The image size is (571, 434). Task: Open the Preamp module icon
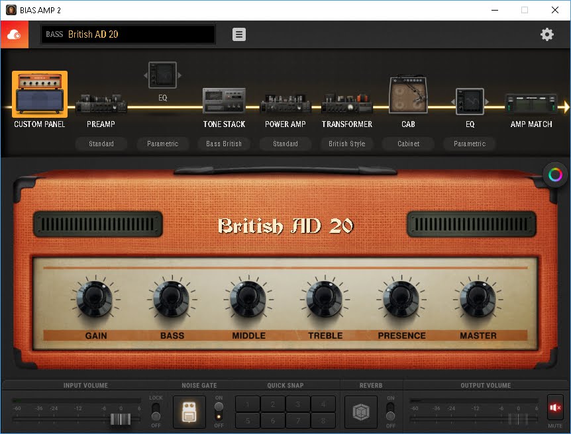[101, 103]
